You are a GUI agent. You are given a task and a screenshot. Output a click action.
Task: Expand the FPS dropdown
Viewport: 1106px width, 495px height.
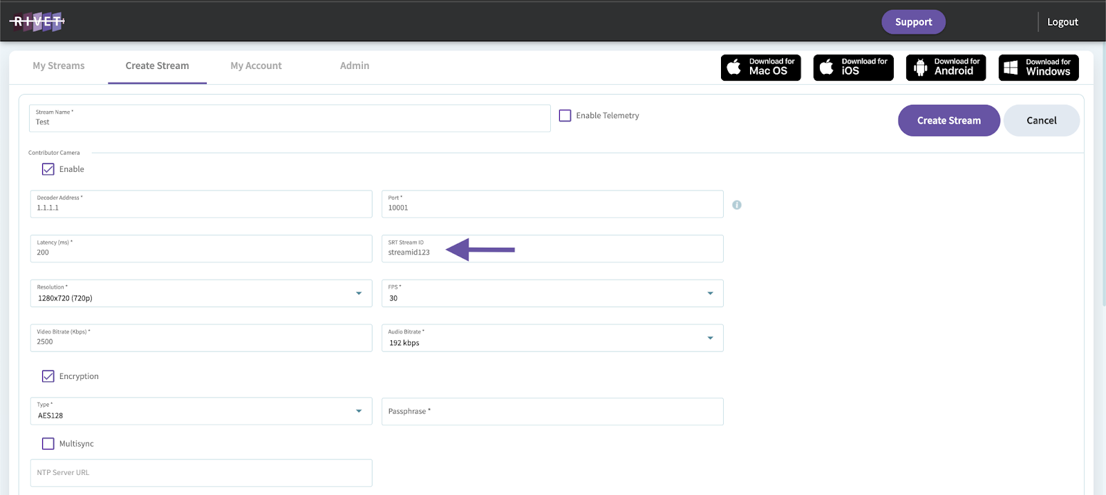[x=552, y=293]
